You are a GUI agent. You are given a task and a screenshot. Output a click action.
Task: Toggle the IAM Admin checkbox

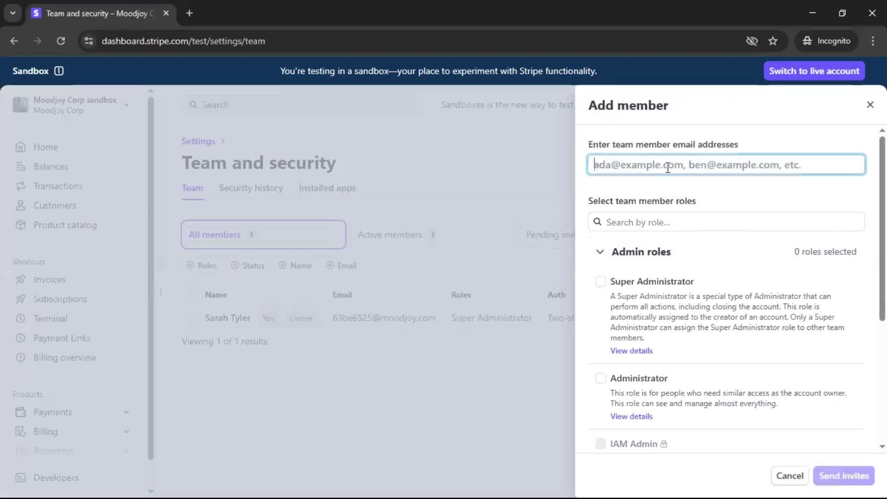click(x=600, y=444)
